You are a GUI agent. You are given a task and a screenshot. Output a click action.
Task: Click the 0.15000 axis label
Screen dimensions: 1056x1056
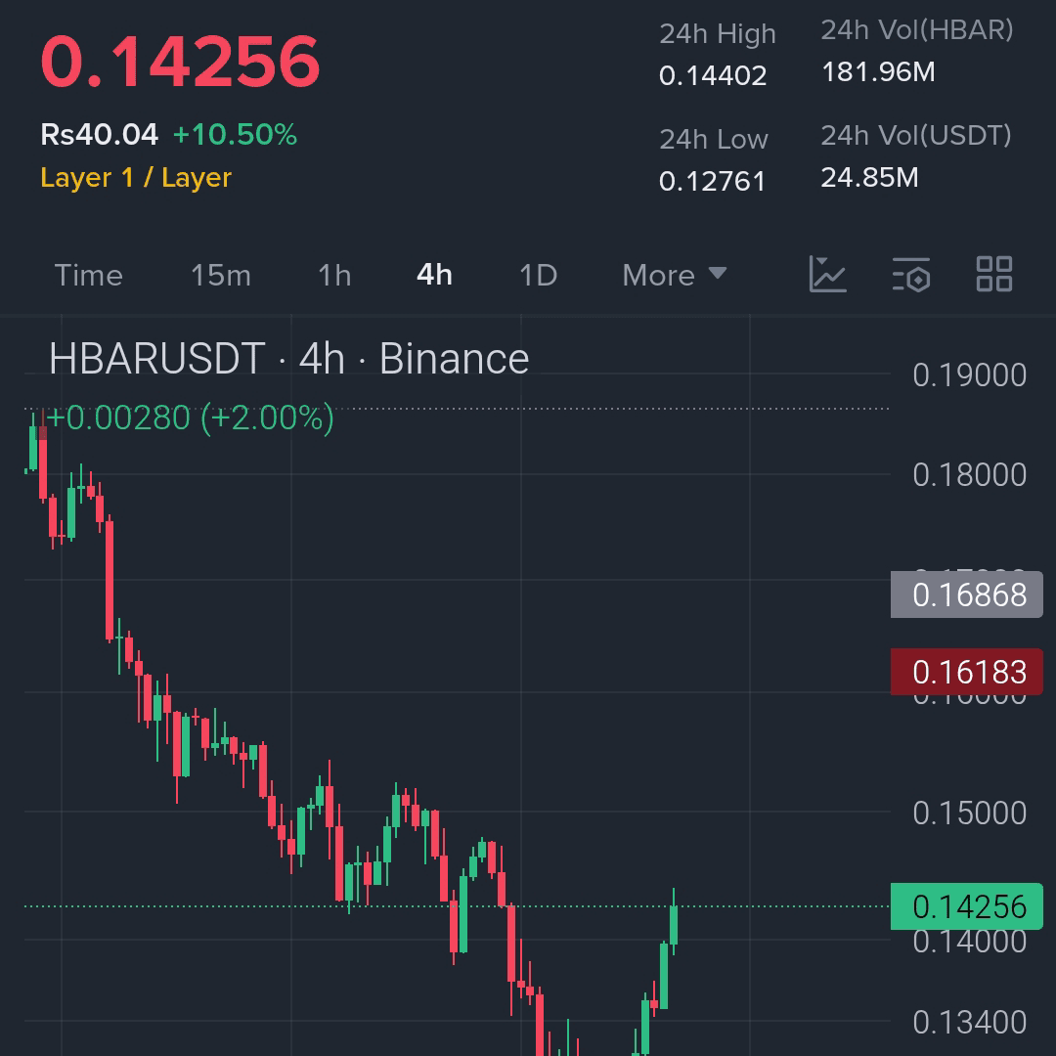point(969,813)
